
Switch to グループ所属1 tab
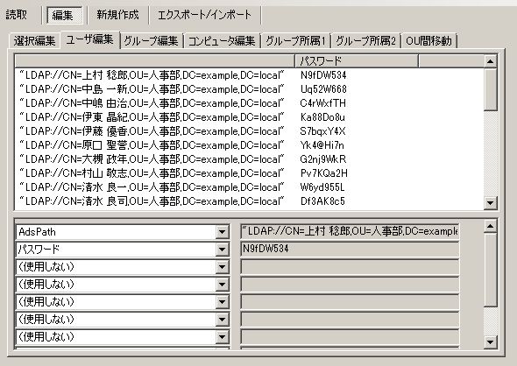pos(296,41)
